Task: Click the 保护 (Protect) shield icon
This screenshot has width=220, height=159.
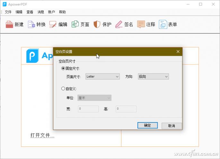Action: [97, 24]
